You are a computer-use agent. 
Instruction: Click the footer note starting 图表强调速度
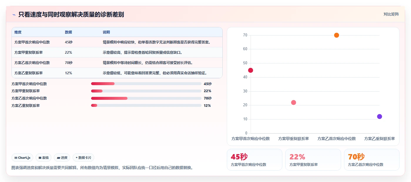click(x=102, y=168)
